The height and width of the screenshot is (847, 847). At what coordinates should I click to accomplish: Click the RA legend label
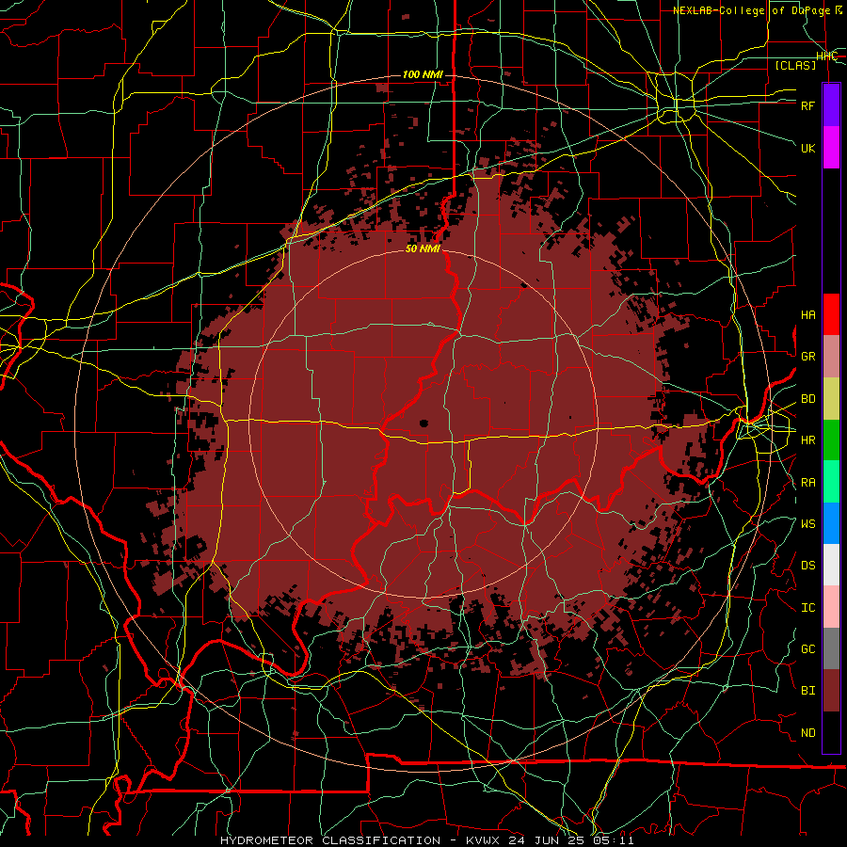[807, 482]
